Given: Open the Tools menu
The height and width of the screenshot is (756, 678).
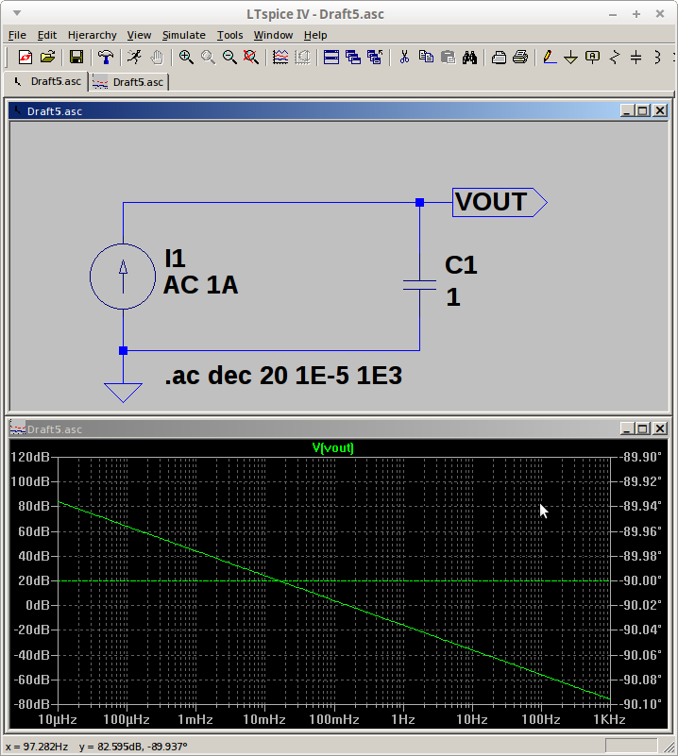Looking at the screenshot, I should [229, 35].
